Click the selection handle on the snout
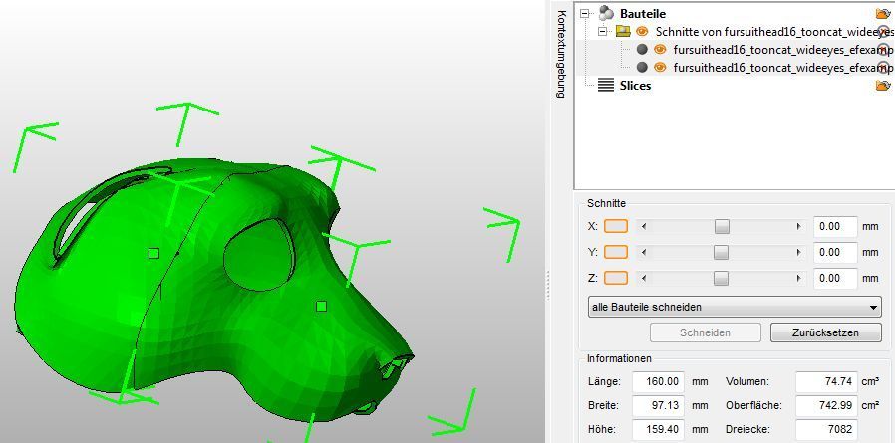 point(321,307)
